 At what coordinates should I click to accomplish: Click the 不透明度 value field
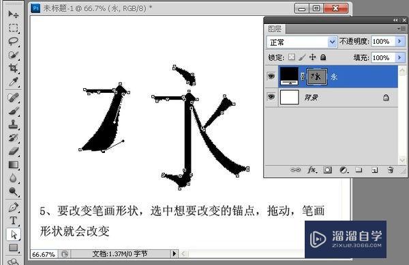[x=383, y=41]
